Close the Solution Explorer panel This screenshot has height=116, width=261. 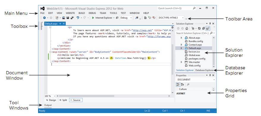point(213,24)
